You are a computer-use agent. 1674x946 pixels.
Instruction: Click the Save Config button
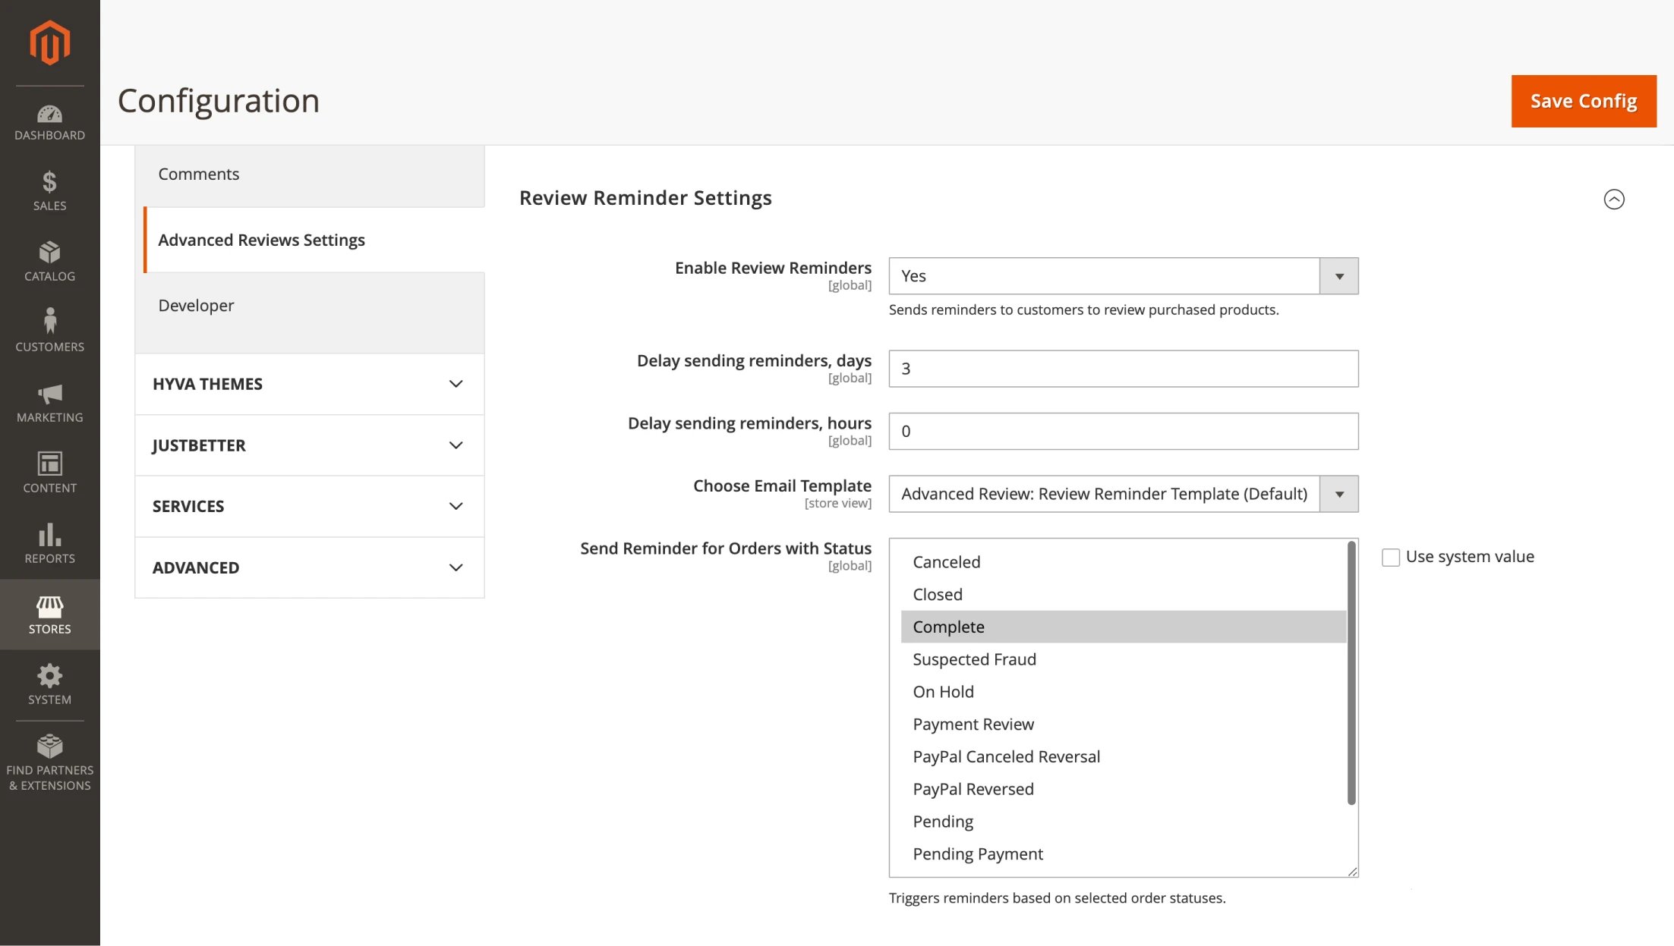(x=1584, y=101)
